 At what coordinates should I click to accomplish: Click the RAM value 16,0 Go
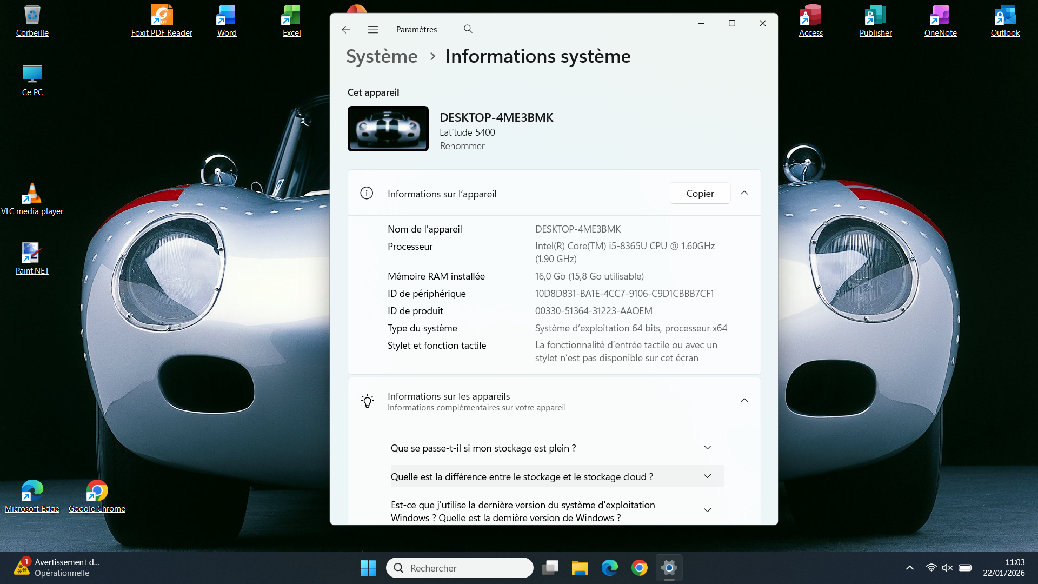coord(589,276)
